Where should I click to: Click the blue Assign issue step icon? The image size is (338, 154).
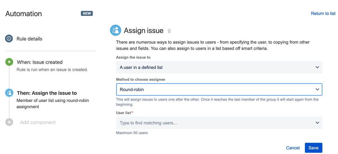pyautogui.click(x=9, y=93)
